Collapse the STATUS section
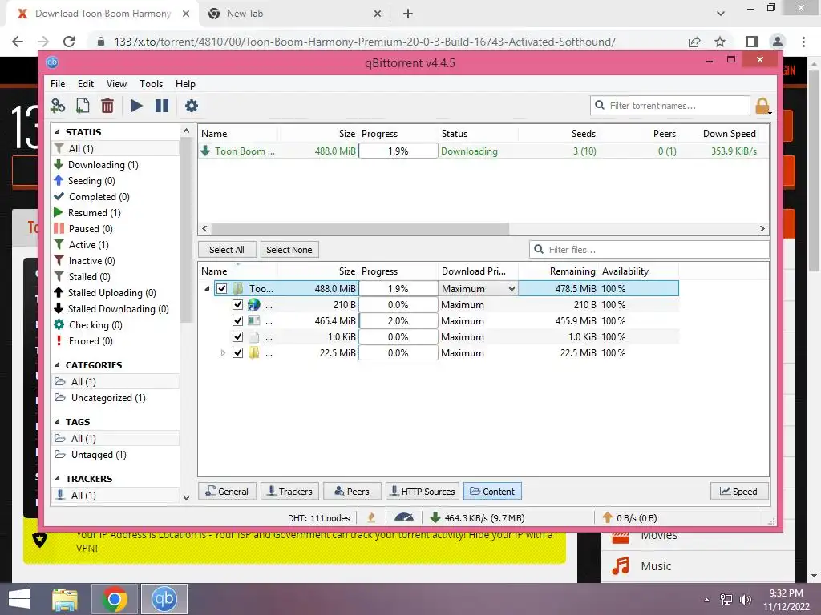821x615 pixels. pos(57,132)
